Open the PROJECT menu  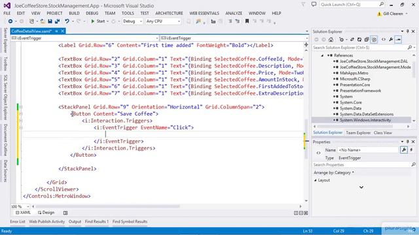click(54, 13)
